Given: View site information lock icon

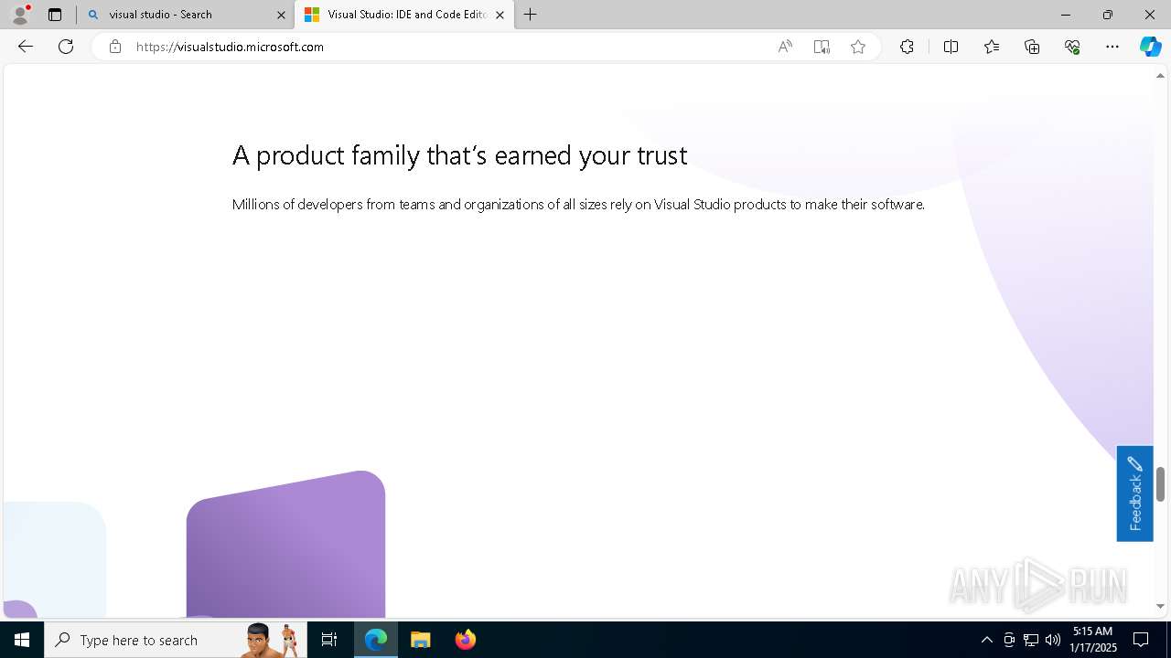Looking at the screenshot, I should (115, 47).
